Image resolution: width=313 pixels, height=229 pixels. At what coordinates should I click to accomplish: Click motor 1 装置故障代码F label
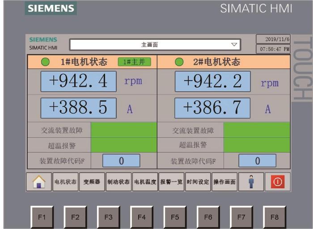coord(62,161)
